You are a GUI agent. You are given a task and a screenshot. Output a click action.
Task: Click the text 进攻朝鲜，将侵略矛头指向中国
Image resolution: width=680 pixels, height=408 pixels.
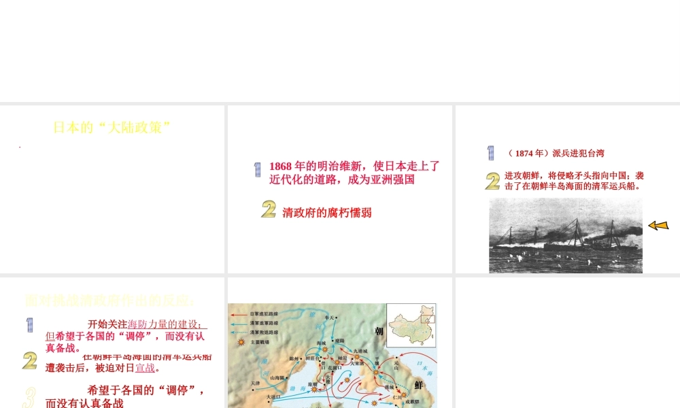pos(568,175)
